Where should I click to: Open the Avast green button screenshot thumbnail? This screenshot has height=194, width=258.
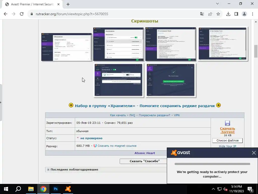coord(171,80)
